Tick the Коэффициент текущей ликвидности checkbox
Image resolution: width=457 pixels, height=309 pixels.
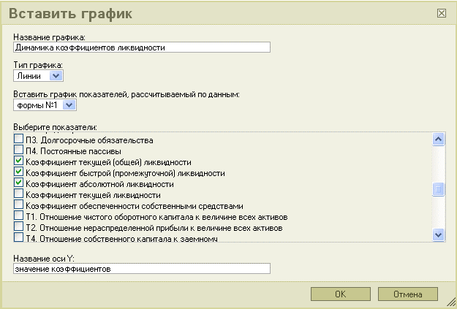(x=19, y=195)
